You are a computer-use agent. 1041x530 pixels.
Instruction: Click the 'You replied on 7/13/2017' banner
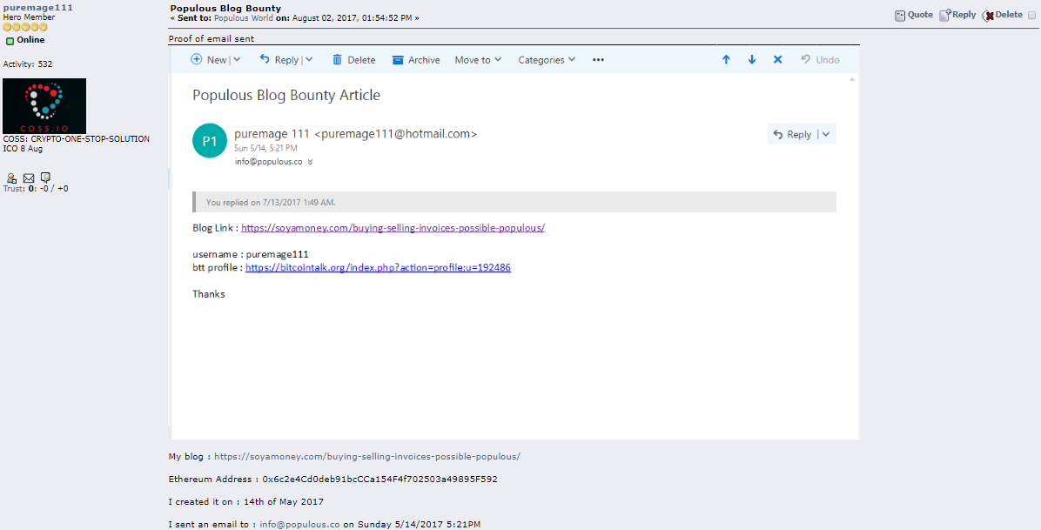(x=514, y=202)
